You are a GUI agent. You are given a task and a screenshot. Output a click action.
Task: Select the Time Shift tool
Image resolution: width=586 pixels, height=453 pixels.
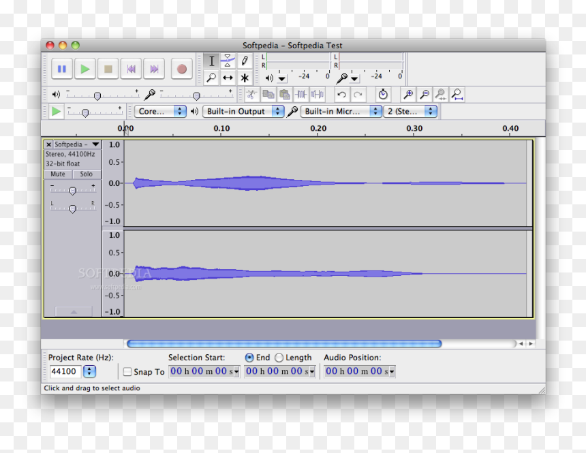click(228, 78)
